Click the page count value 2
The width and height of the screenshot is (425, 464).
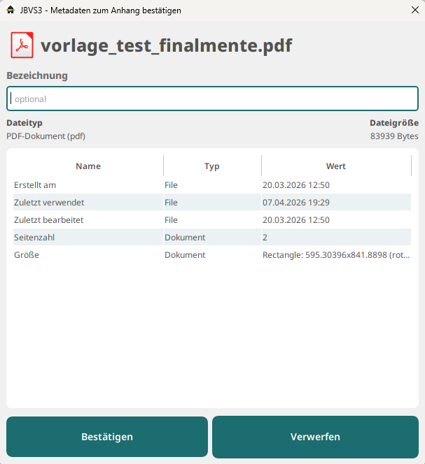point(265,238)
